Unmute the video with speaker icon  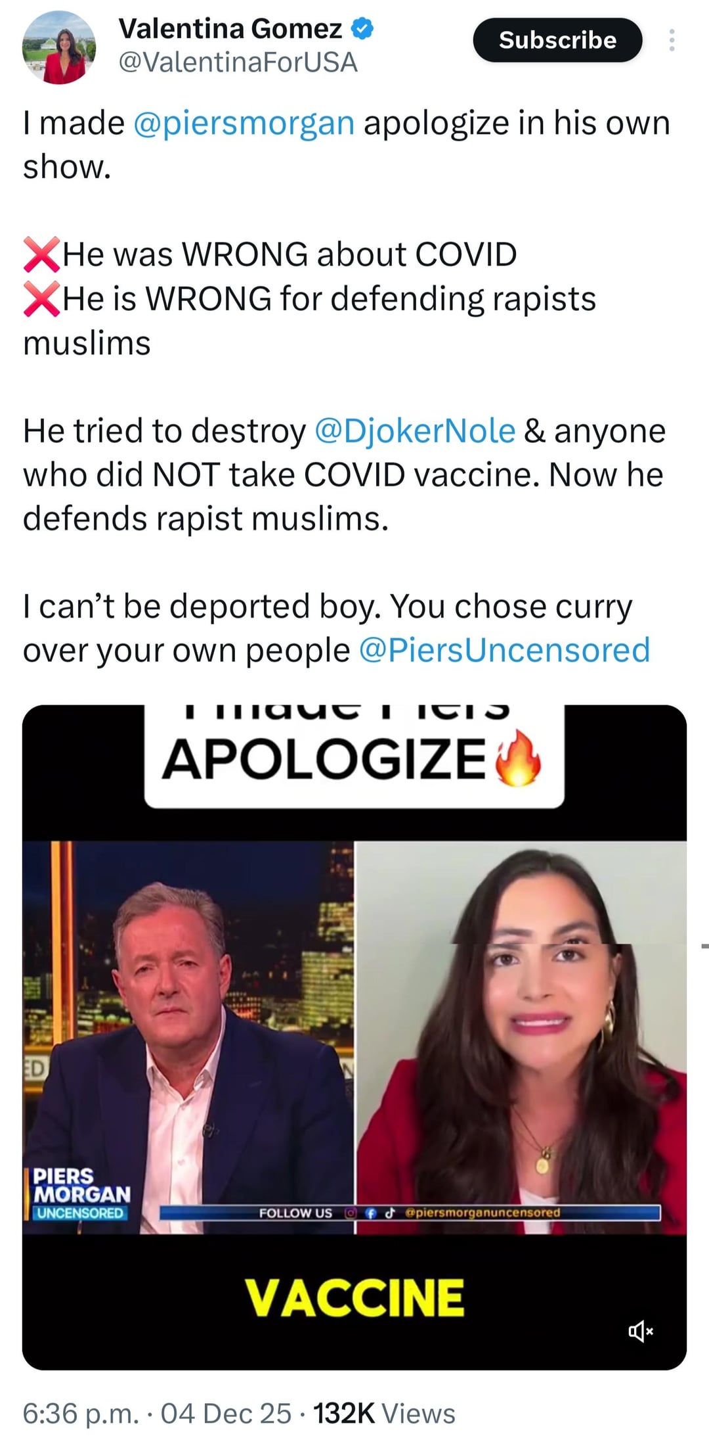click(x=641, y=1332)
